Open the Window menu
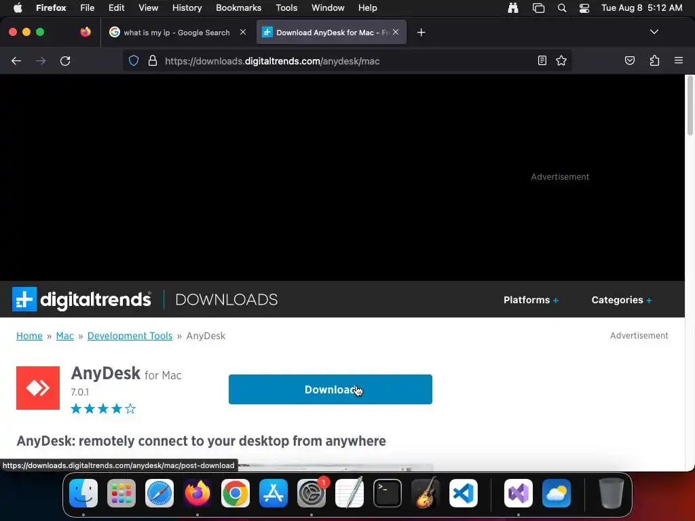695x521 pixels. (x=328, y=7)
